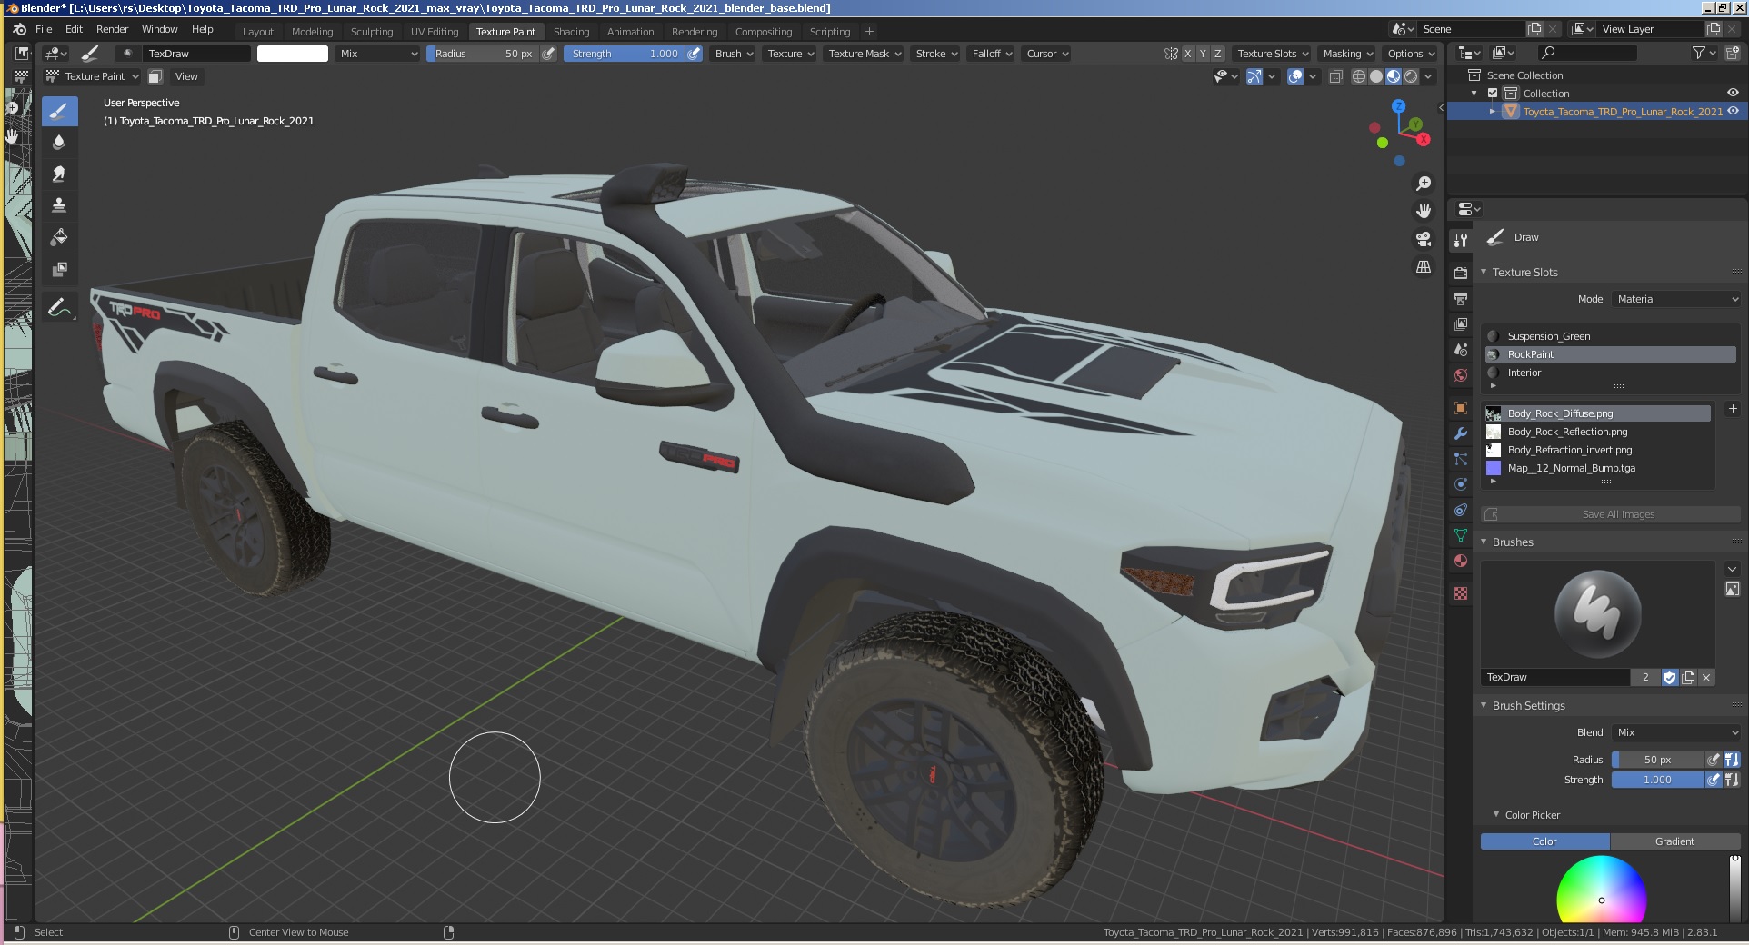Open the View menu in viewport header
The image size is (1749, 945).
(186, 76)
